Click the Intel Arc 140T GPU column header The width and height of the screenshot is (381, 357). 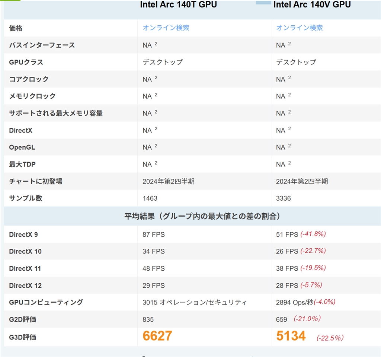coord(178,4)
